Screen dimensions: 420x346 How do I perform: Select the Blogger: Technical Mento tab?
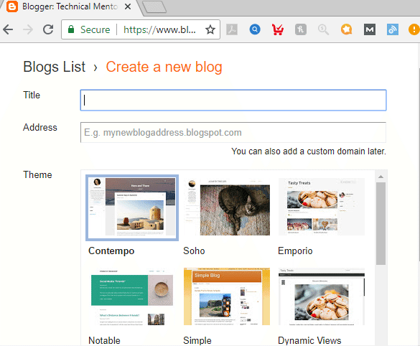pos(70,6)
